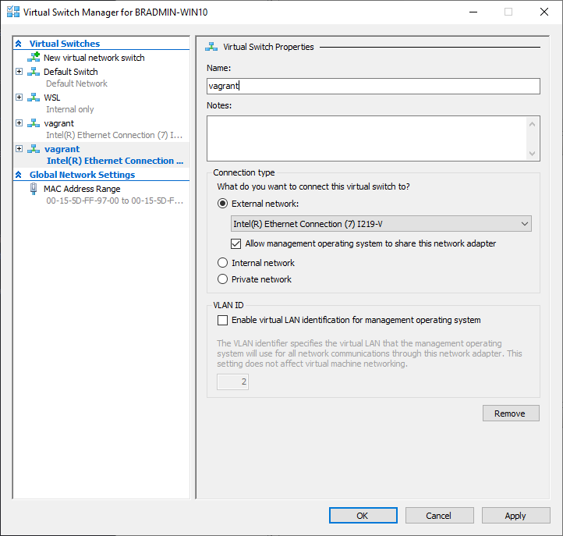Click the Virtual Switch Manager title bar icon
Image resolution: width=563 pixels, height=536 pixels.
[x=13, y=12]
